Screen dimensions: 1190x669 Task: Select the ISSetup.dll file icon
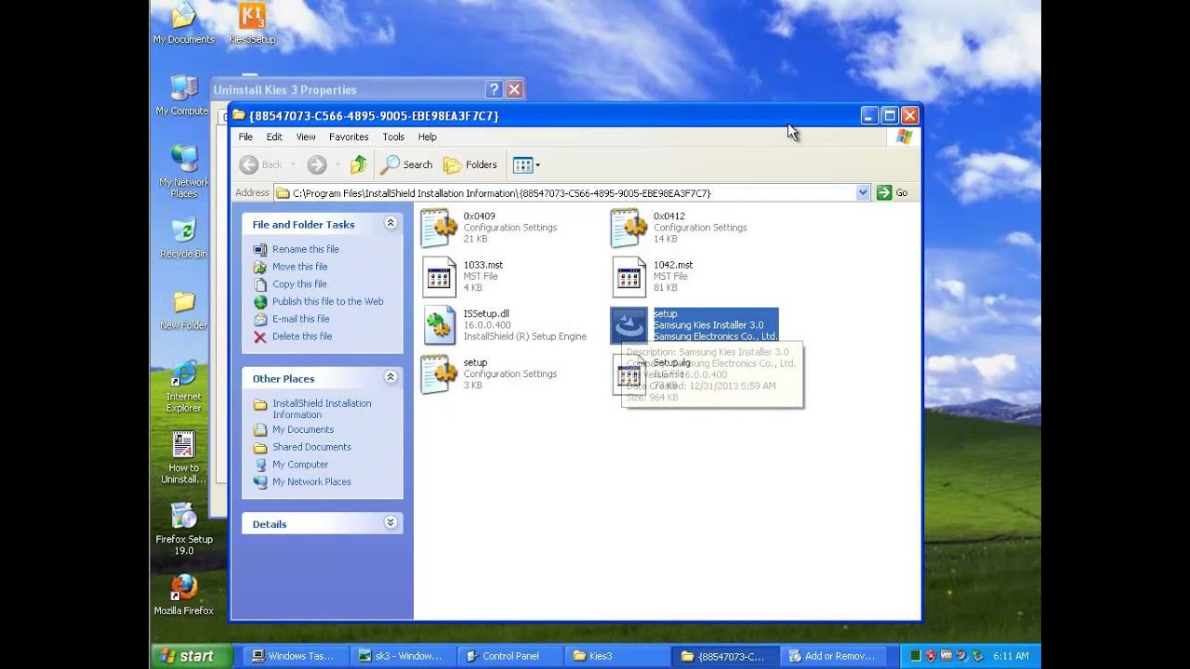point(440,325)
